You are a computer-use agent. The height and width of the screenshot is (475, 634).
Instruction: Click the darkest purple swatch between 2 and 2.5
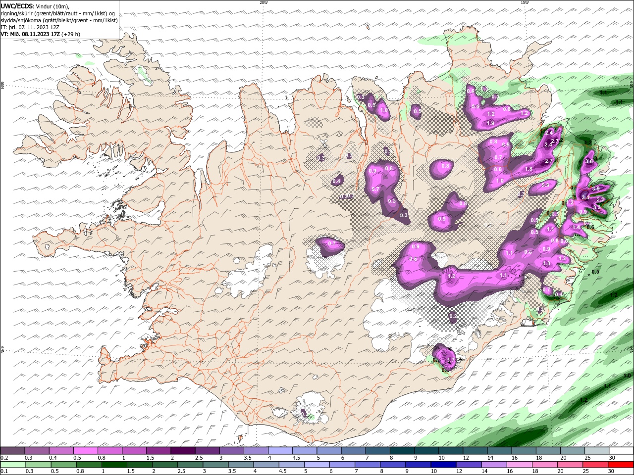tap(183, 451)
